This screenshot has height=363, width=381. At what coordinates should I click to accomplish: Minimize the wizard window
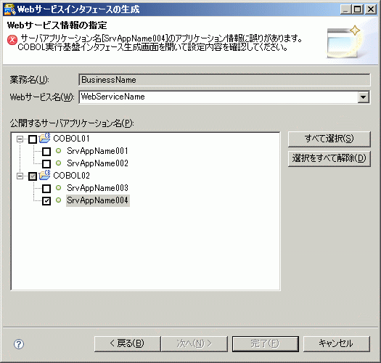(x=346, y=9)
